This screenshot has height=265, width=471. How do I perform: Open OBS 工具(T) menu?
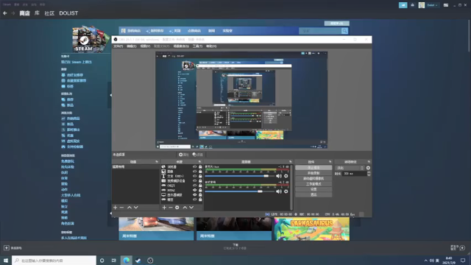pos(197,46)
